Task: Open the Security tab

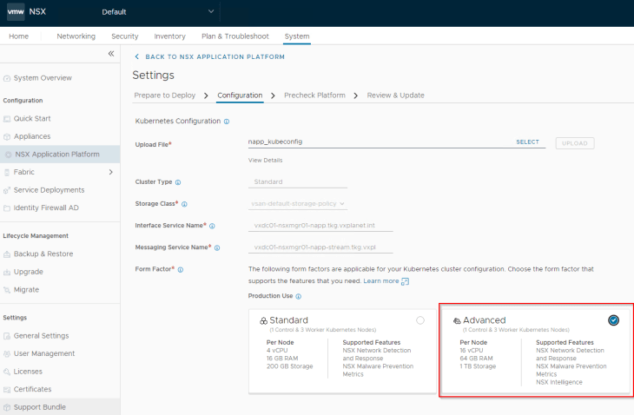Action: tap(125, 36)
